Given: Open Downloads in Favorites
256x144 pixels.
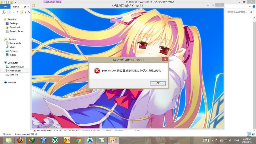Looking at the screenshot, I should point(15,27).
